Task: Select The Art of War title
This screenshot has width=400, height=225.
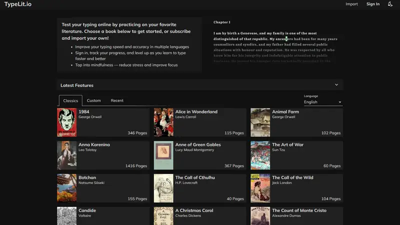Action: (x=288, y=144)
